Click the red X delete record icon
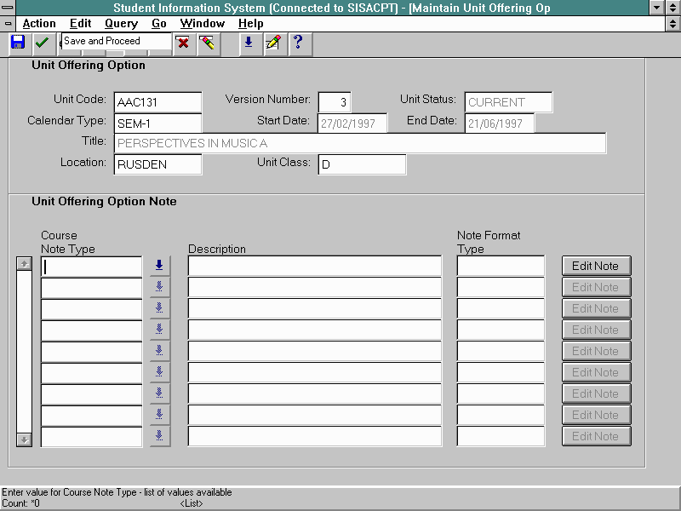The width and height of the screenshot is (681, 511). 182,43
